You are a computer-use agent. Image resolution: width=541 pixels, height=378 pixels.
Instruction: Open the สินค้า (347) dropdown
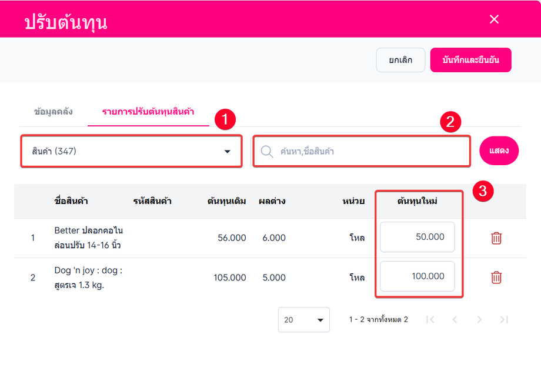(131, 152)
